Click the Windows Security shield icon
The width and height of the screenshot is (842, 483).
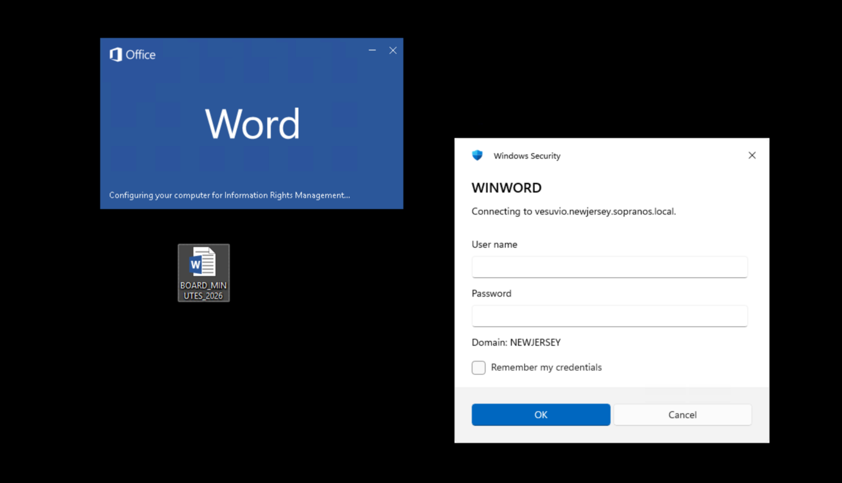(477, 156)
